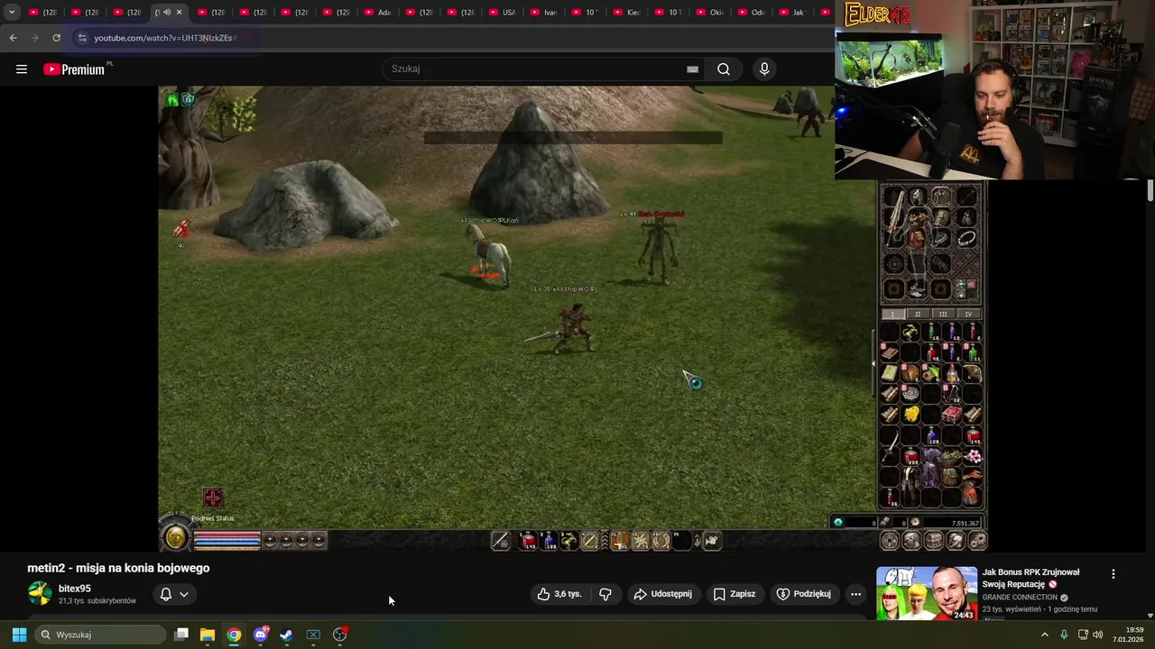Click the Podziękuj thanks button
This screenshot has width=1155, height=649.
coord(804,594)
